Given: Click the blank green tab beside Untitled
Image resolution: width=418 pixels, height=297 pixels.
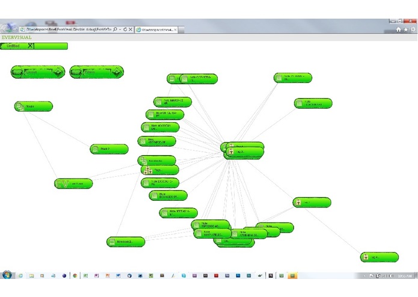Looking at the screenshot, I should (x=51, y=46).
